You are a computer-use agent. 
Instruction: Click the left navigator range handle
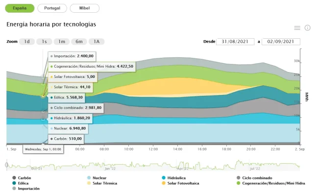coord(6,165)
